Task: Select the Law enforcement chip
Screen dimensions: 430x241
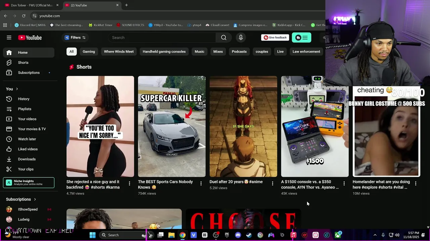Action: click(306, 52)
